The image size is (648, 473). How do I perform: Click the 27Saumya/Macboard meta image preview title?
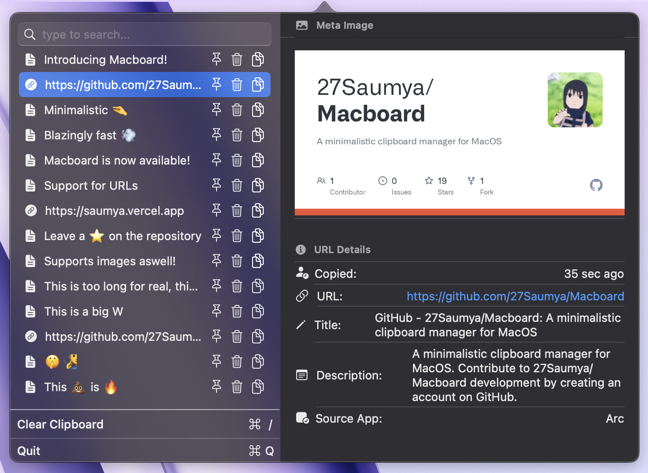(x=375, y=100)
